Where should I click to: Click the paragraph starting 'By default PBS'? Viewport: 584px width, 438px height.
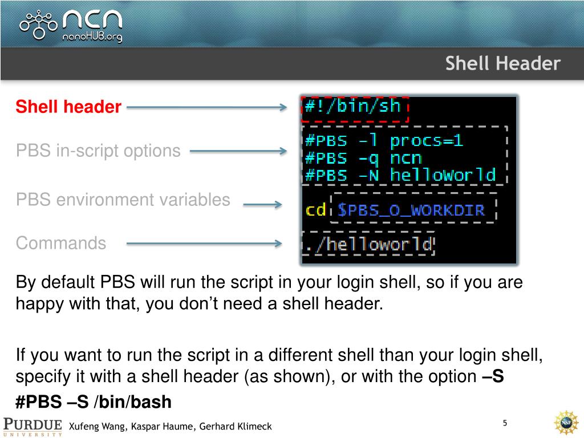(x=269, y=293)
